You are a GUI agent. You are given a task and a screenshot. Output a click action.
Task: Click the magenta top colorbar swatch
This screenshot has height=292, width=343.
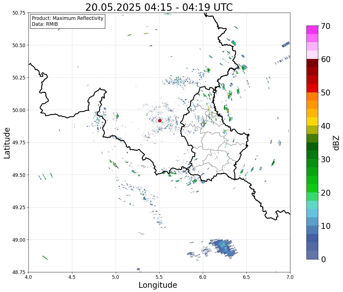tap(312, 30)
